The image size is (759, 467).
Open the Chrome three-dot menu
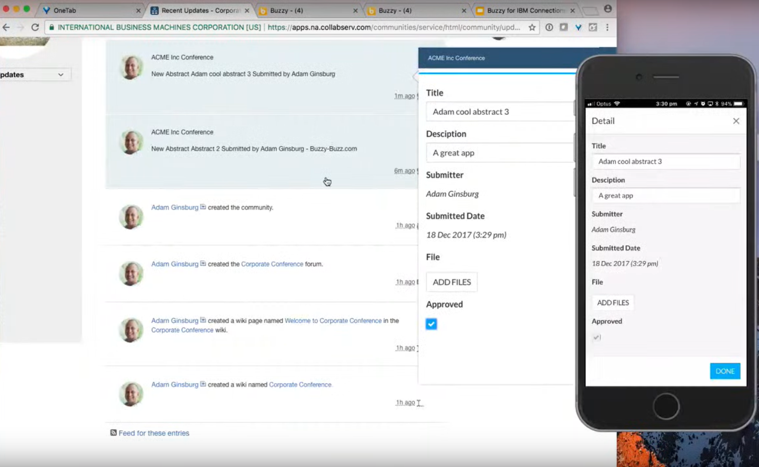click(607, 27)
